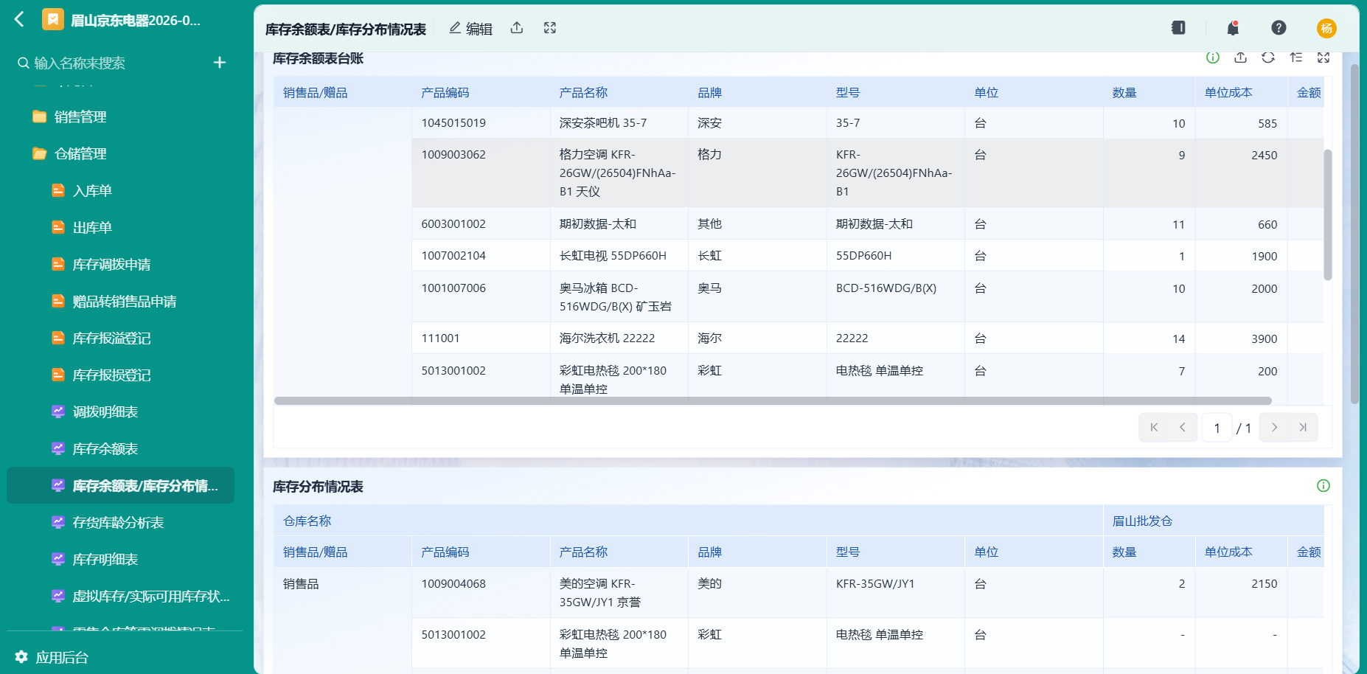Open the dark notebook panel icon
Image resolution: width=1367 pixels, height=674 pixels.
click(1178, 27)
